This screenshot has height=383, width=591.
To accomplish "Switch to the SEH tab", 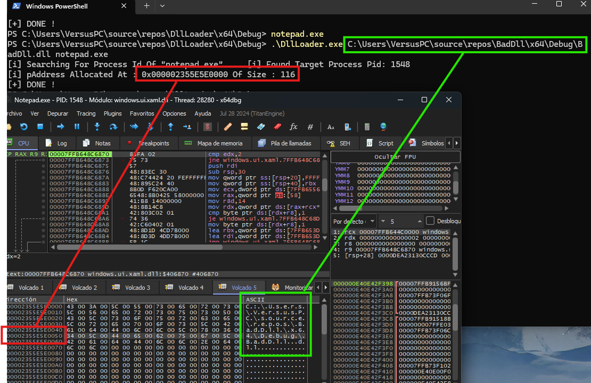I will [x=339, y=143].
